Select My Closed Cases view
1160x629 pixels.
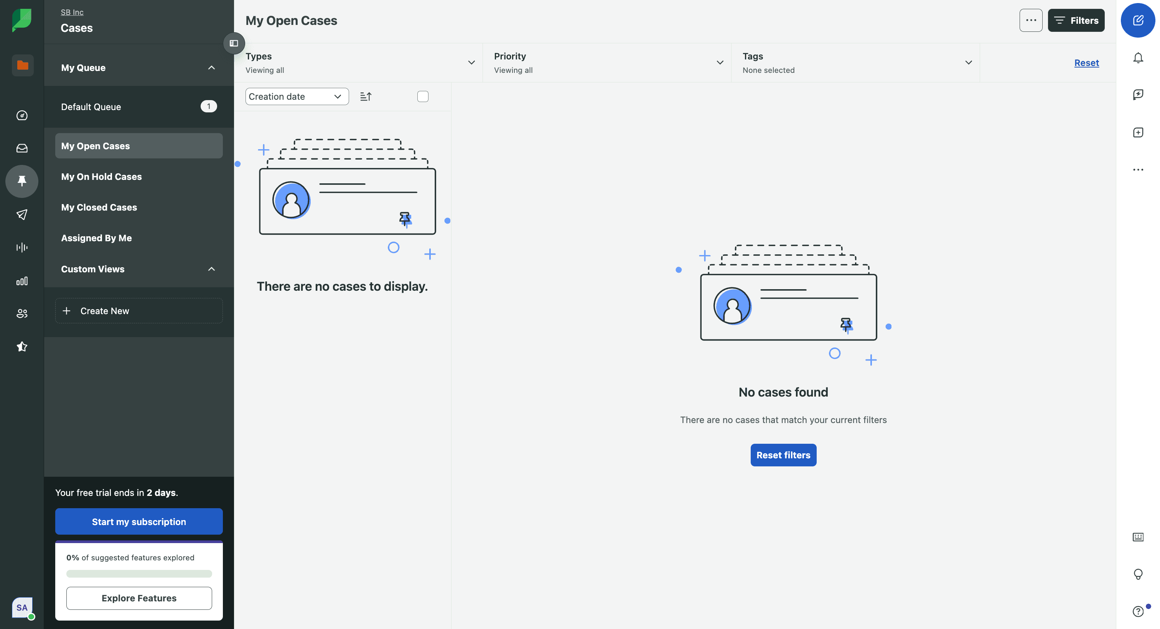[99, 207]
